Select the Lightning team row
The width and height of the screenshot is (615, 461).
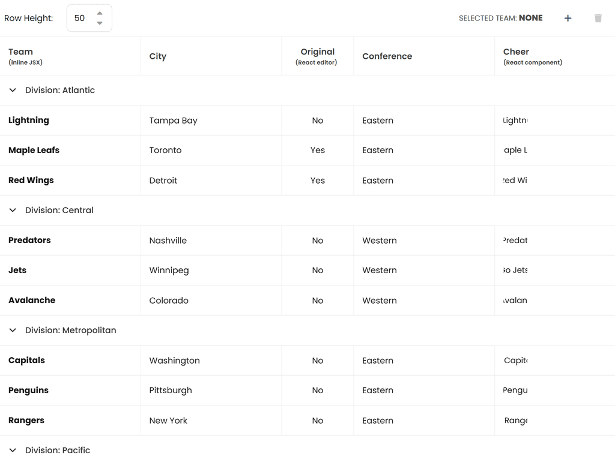[29, 120]
